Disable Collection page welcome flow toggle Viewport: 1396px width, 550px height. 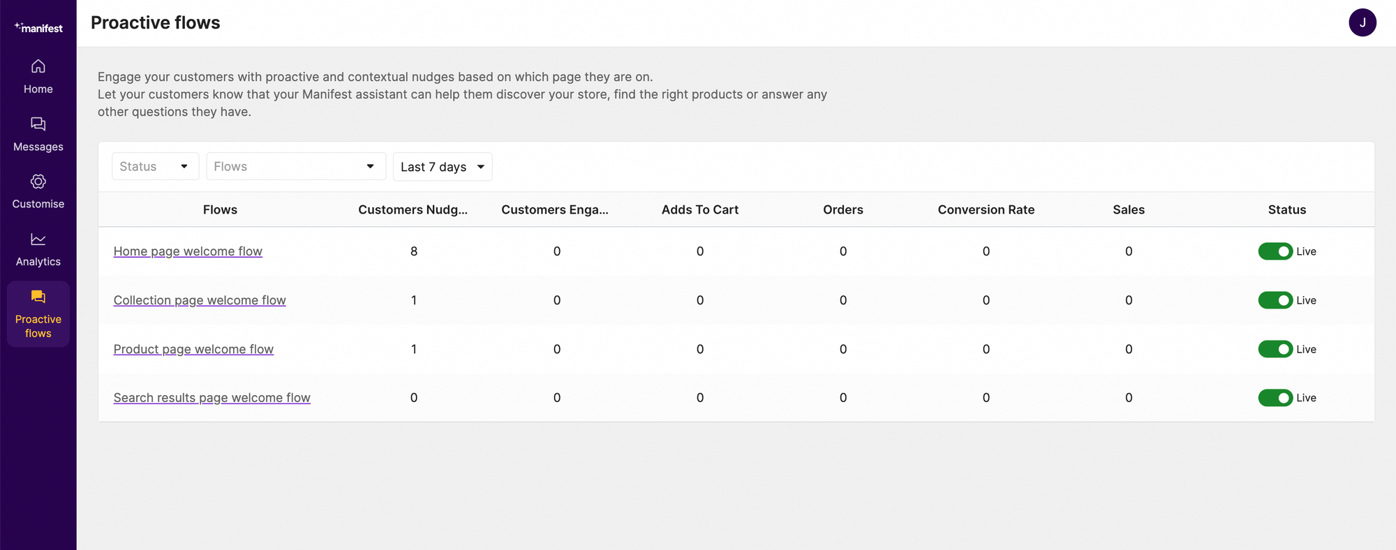tap(1275, 300)
